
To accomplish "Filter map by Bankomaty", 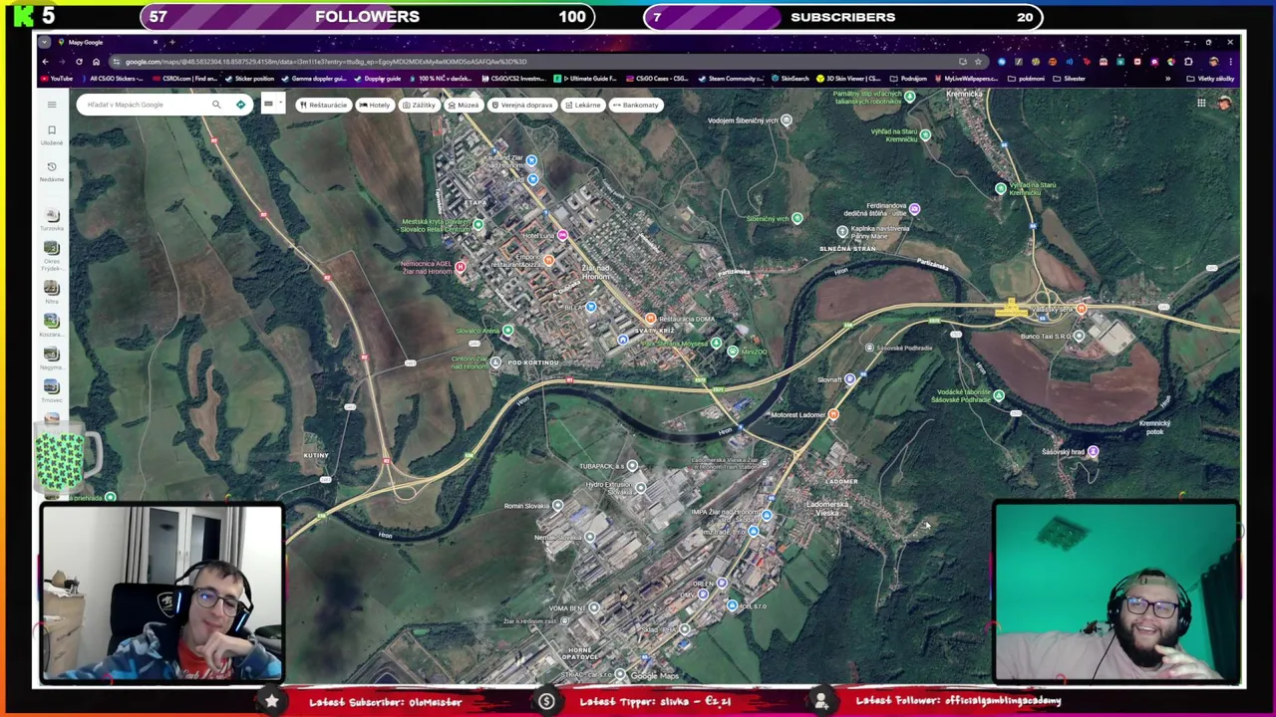I will [635, 105].
